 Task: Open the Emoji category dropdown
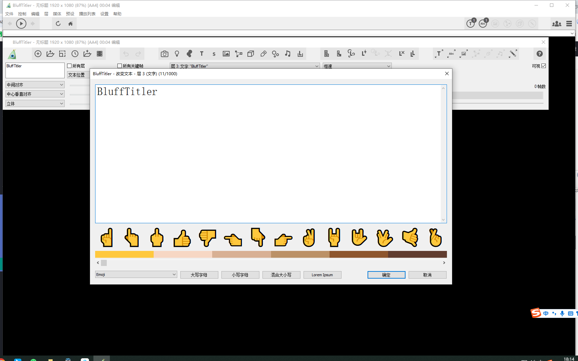pos(136,275)
